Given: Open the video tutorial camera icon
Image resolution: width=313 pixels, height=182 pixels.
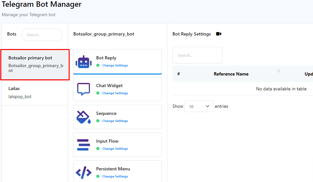Looking at the screenshot, I should tap(219, 34).
